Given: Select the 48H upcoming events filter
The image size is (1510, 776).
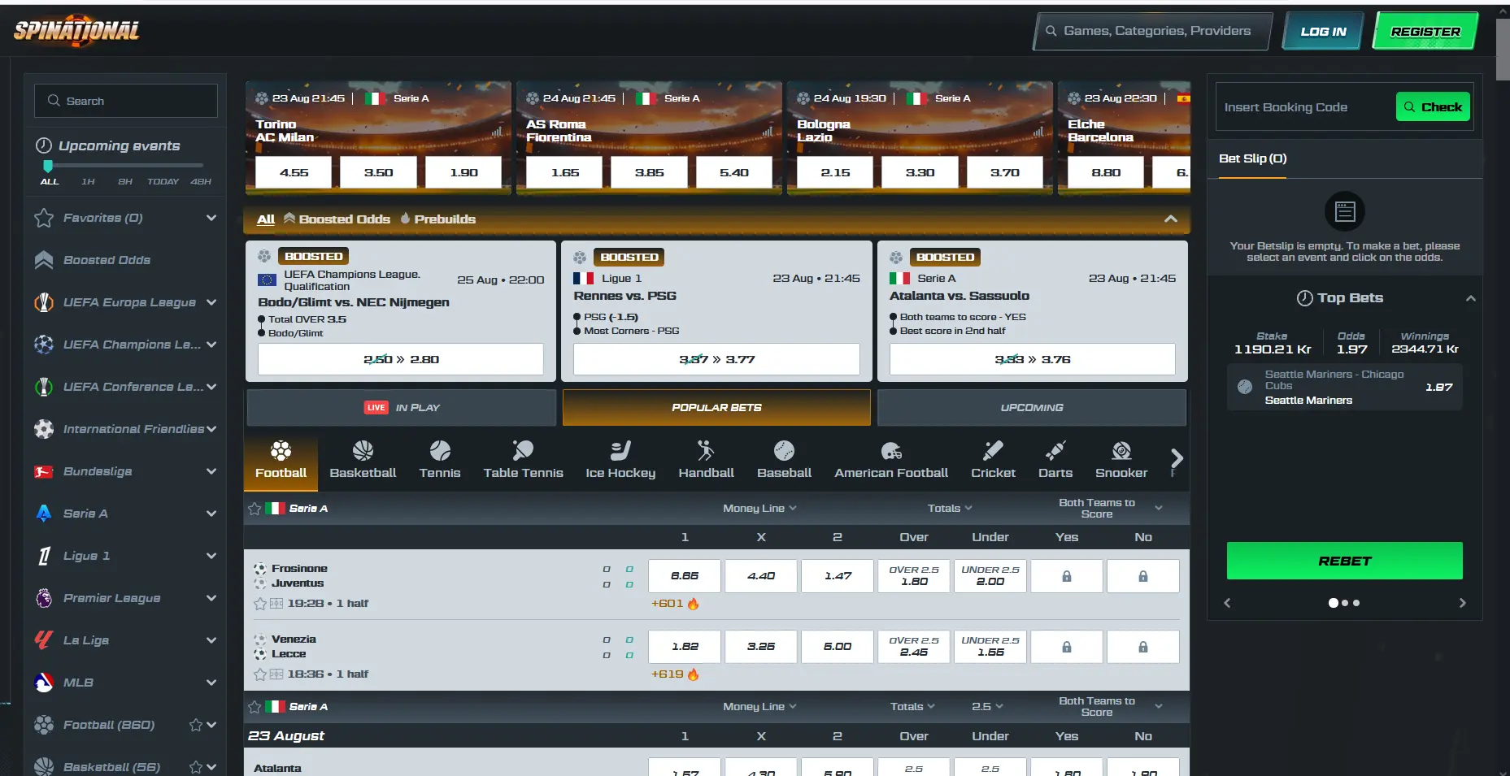Looking at the screenshot, I should click(x=201, y=182).
